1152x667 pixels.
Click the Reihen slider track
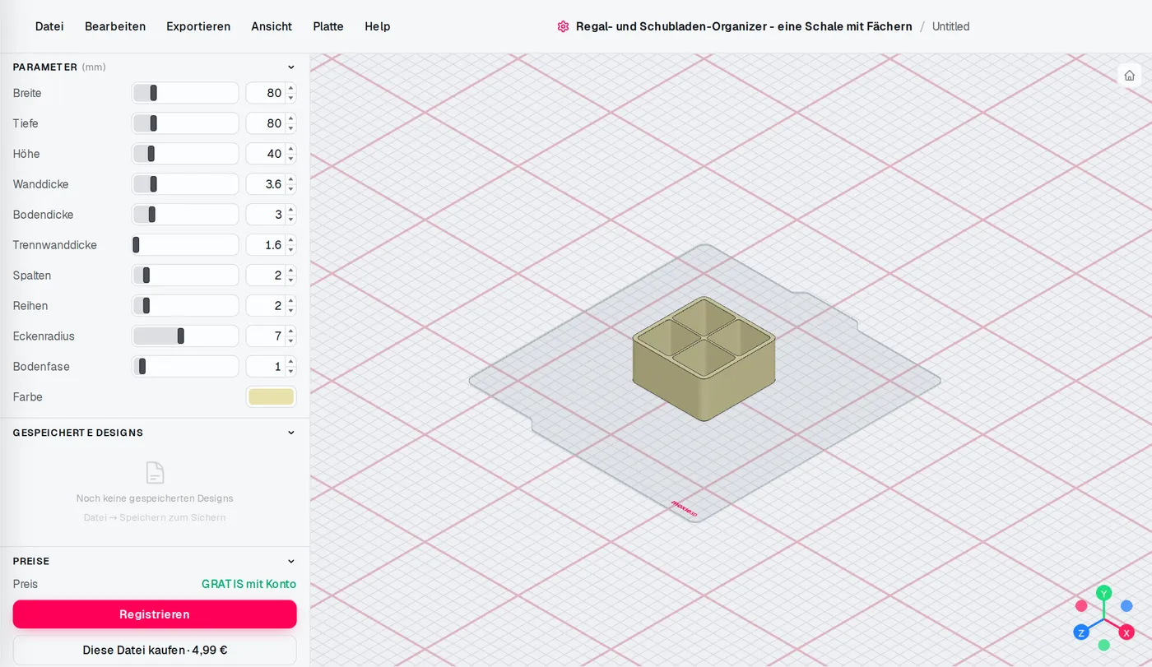coord(185,306)
